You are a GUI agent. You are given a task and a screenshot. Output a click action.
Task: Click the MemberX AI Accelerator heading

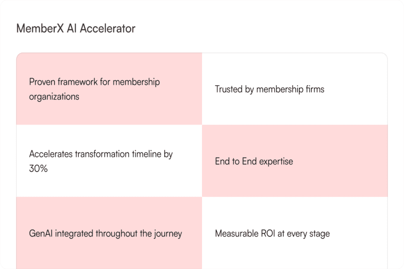(x=76, y=28)
